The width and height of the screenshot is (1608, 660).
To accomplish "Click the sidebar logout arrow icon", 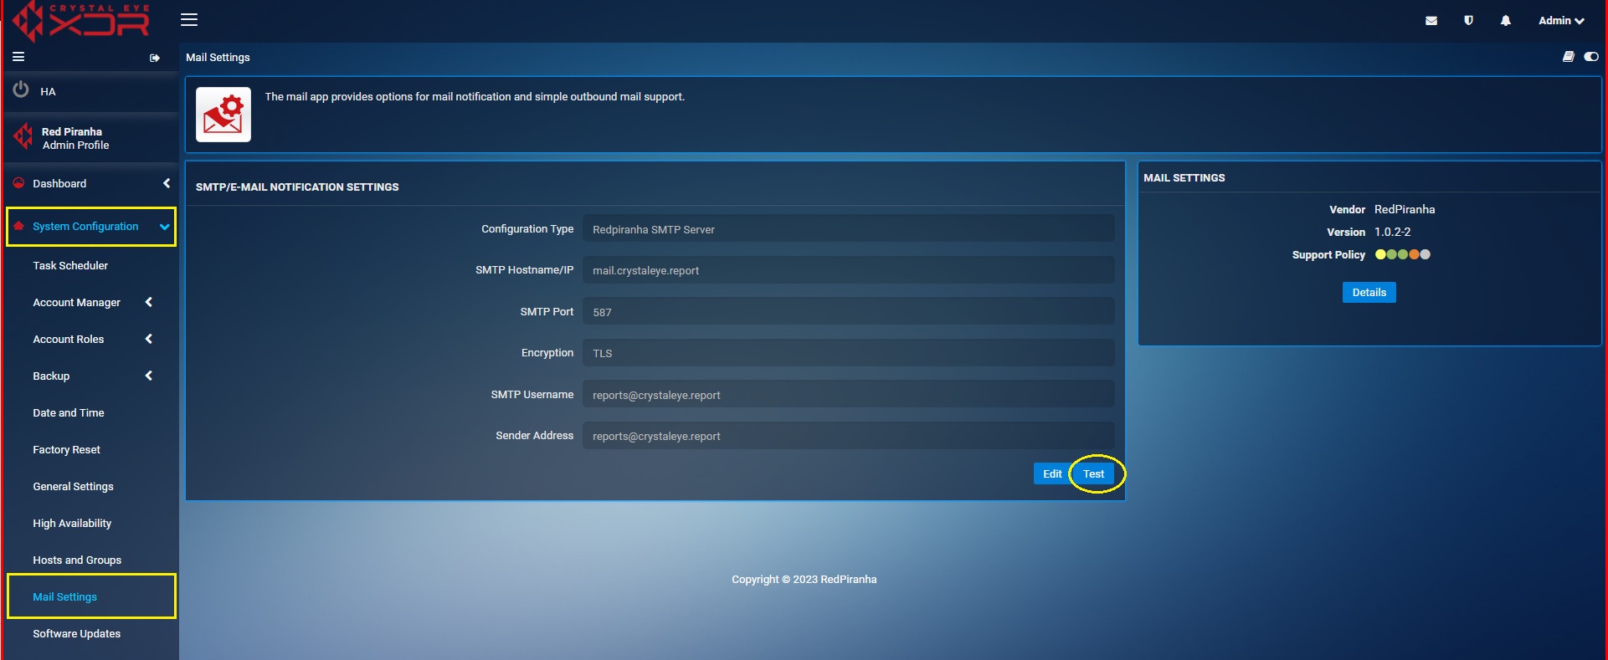I will coord(155,58).
